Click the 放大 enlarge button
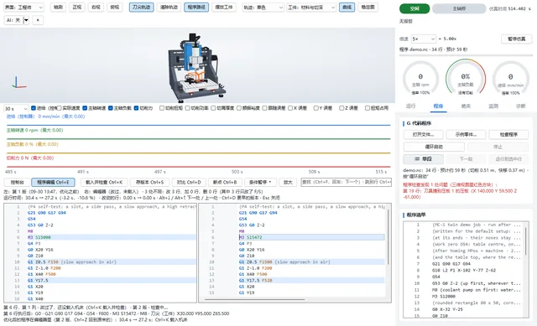The height and width of the screenshot is (326, 537). click(288, 183)
